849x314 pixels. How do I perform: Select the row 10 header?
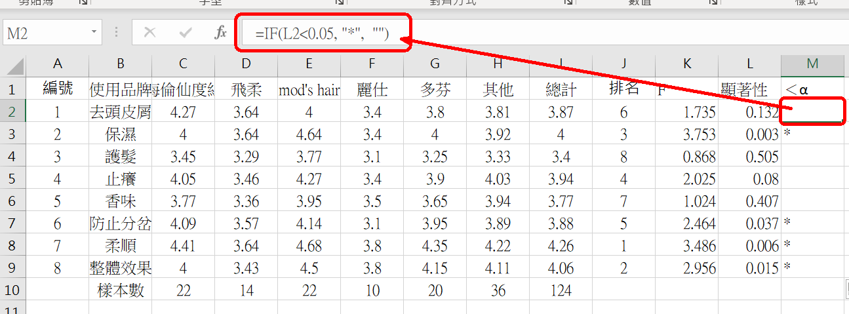tap(13, 290)
